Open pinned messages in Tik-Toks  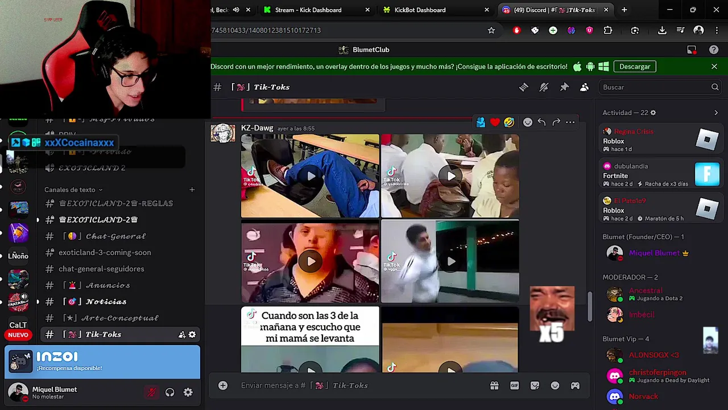pos(564,87)
